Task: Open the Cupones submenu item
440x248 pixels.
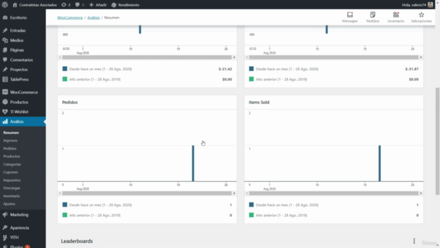Action: coord(10,172)
